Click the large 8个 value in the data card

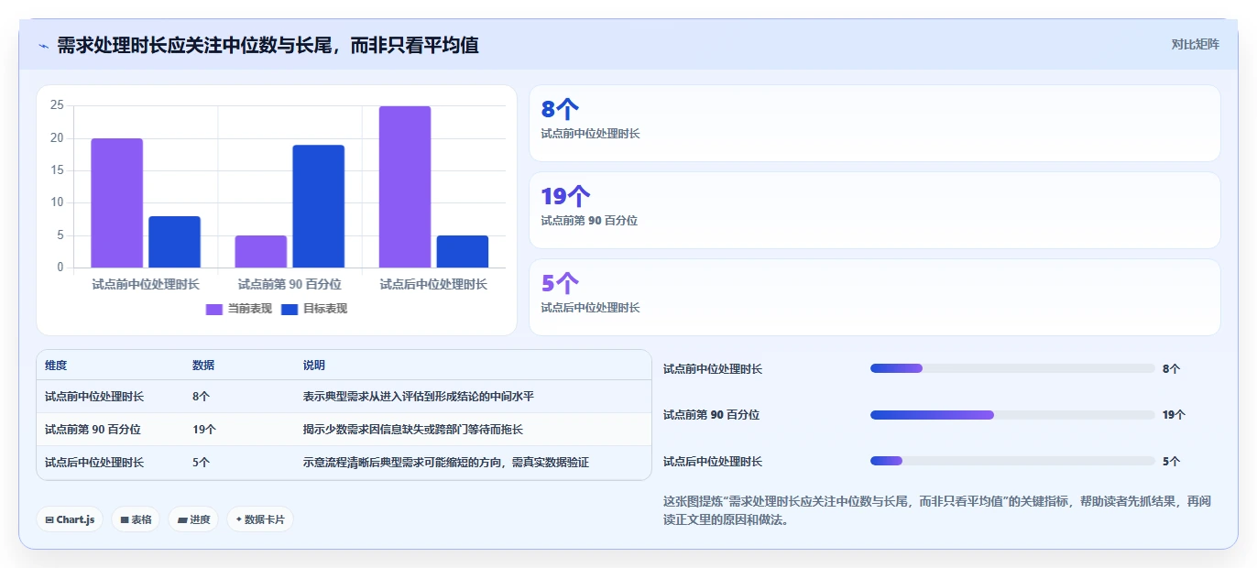(561, 110)
